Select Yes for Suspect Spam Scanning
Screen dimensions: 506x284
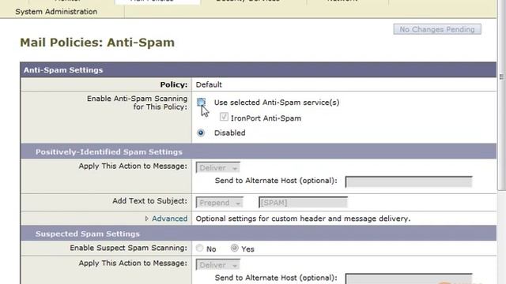(235, 248)
